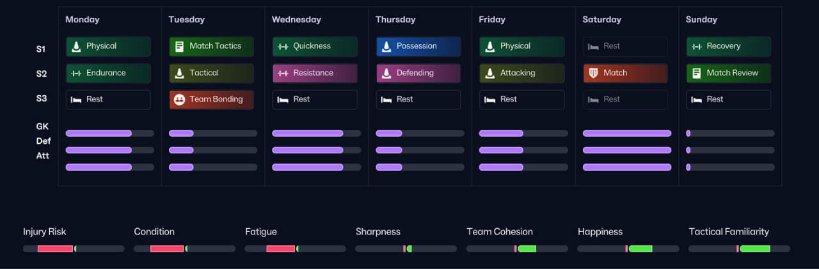Click the Sunday column header

coord(701,19)
